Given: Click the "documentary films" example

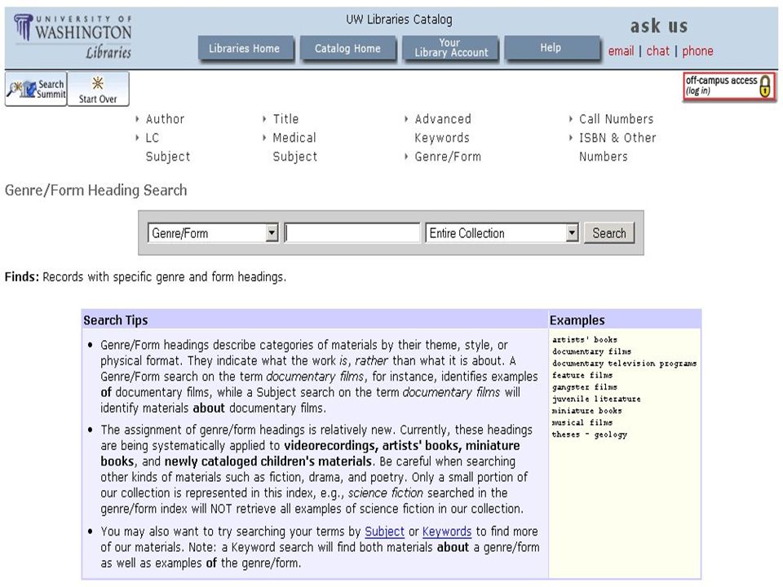Looking at the screenshot, I should tap(592, 351).
